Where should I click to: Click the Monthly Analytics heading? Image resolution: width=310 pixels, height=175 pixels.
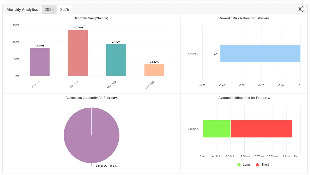(x=22, y=10)
